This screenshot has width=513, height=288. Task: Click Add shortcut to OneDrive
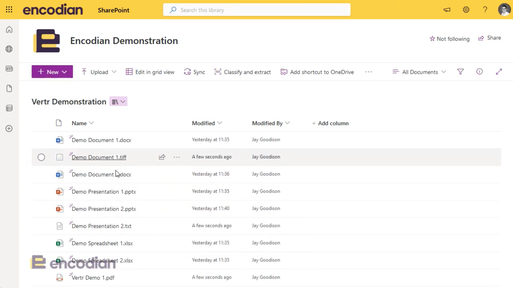(317, 72)
